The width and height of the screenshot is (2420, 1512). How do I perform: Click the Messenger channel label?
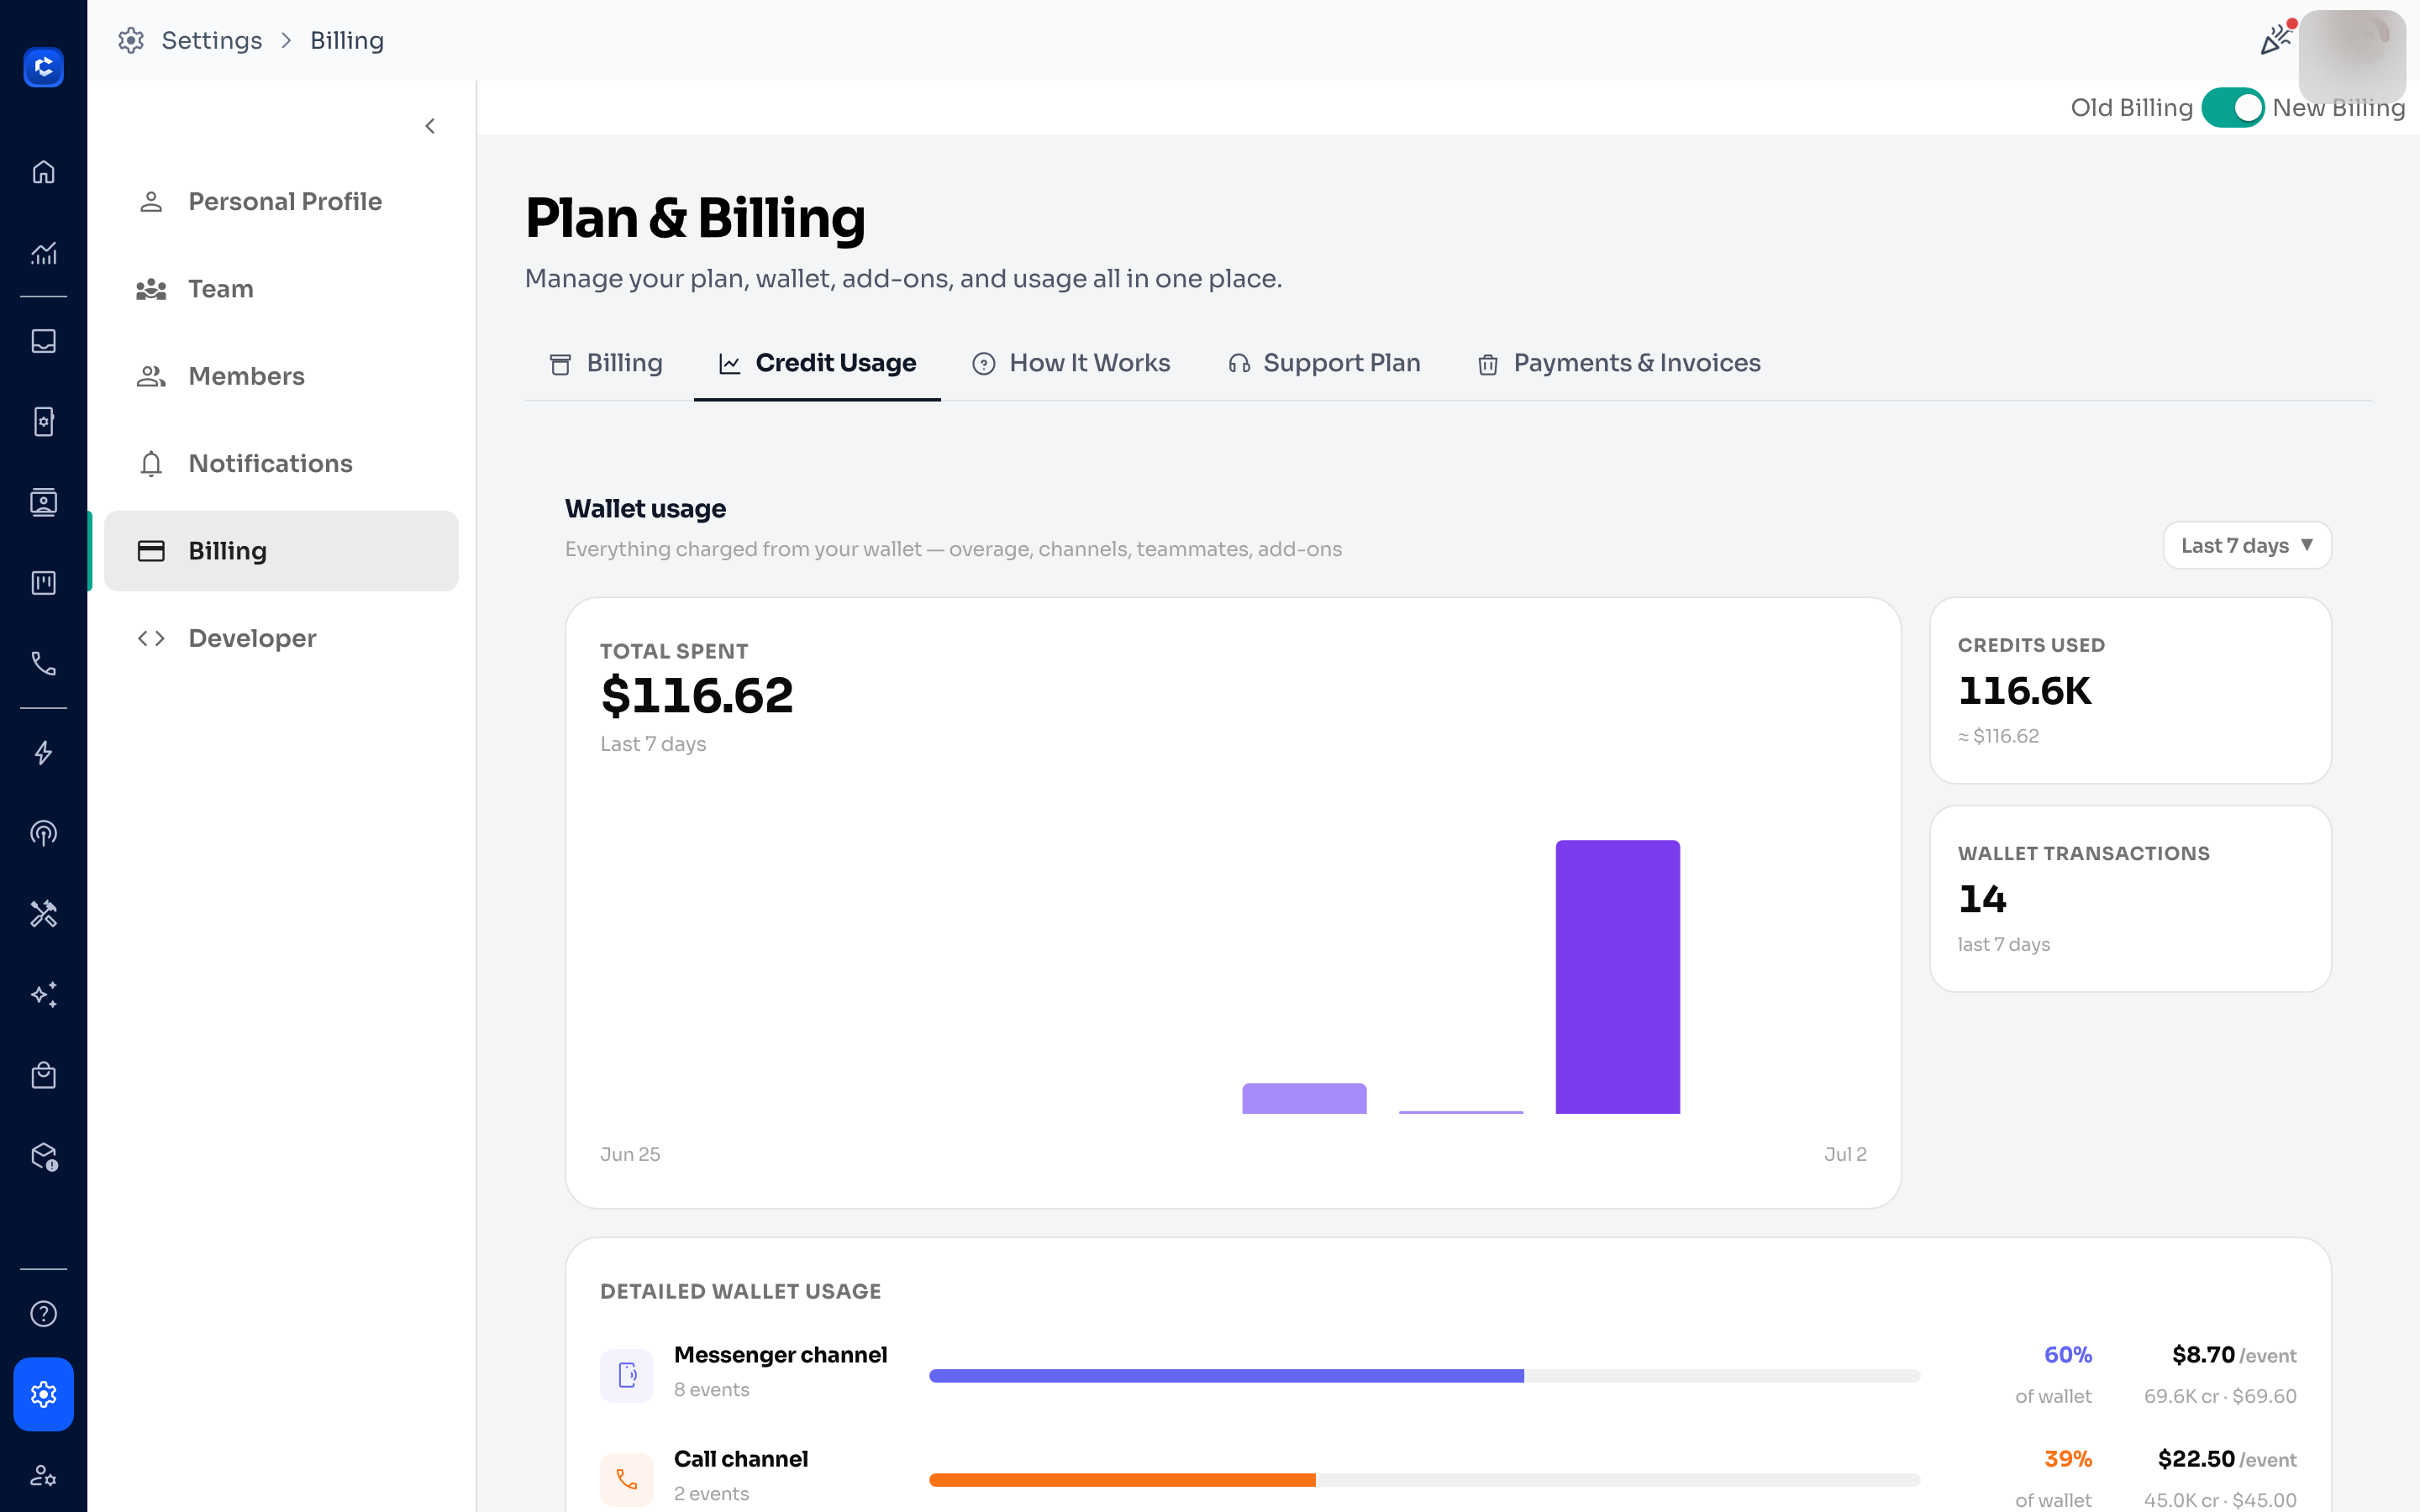click(780, 1355)
